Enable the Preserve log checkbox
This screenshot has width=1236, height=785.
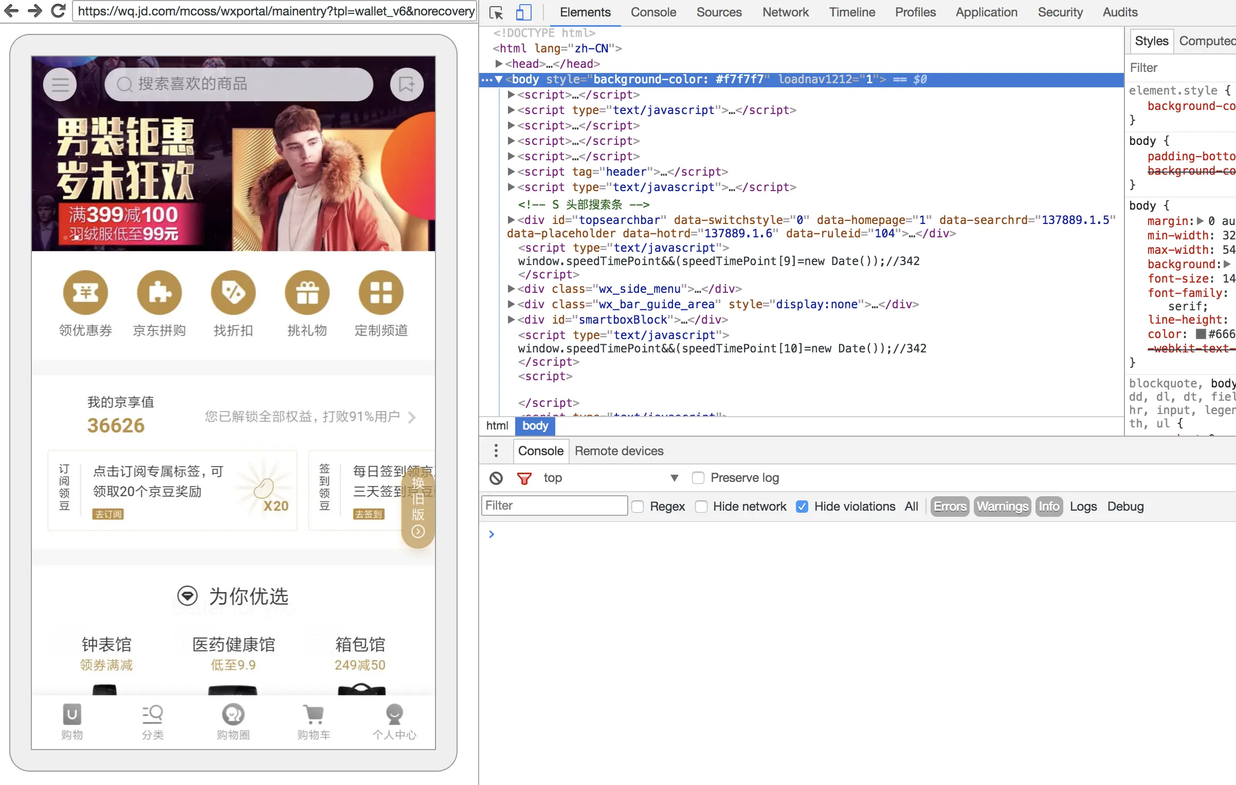pyautogui.click(x=698, y=478)
